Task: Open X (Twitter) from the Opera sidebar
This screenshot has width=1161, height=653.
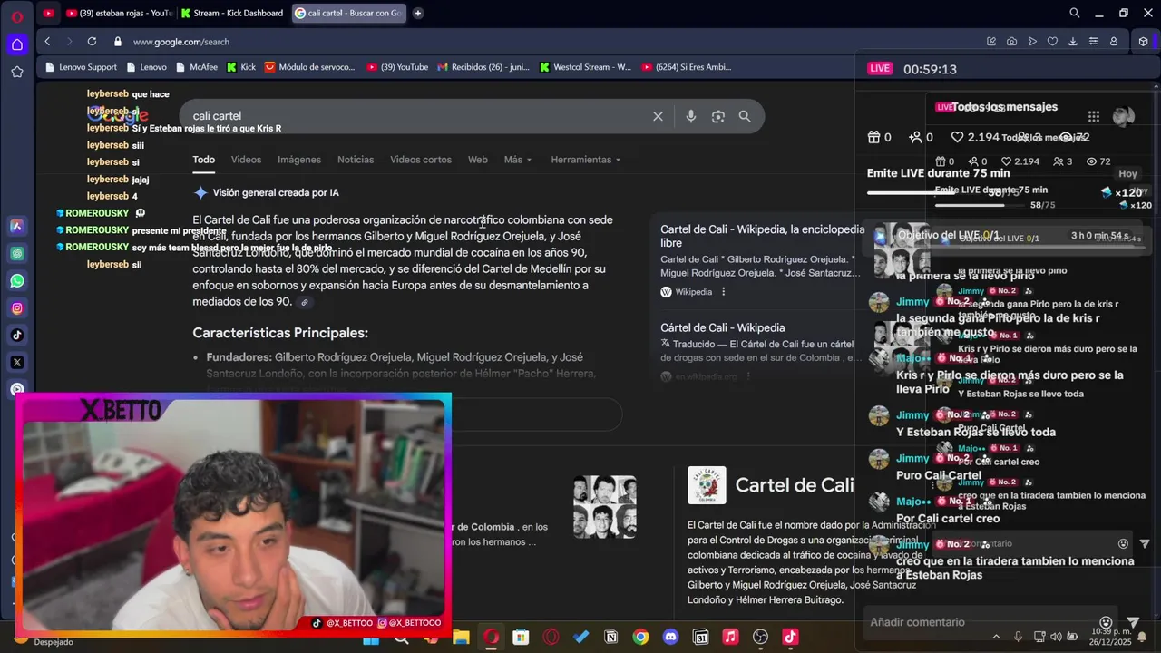Action: click(17, 362)
